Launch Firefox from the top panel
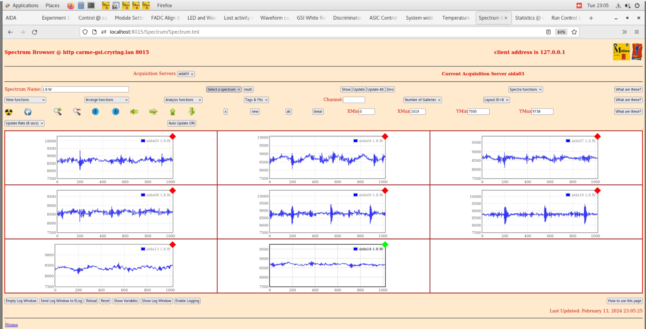646x329 pixels. [x=71, y=6]
